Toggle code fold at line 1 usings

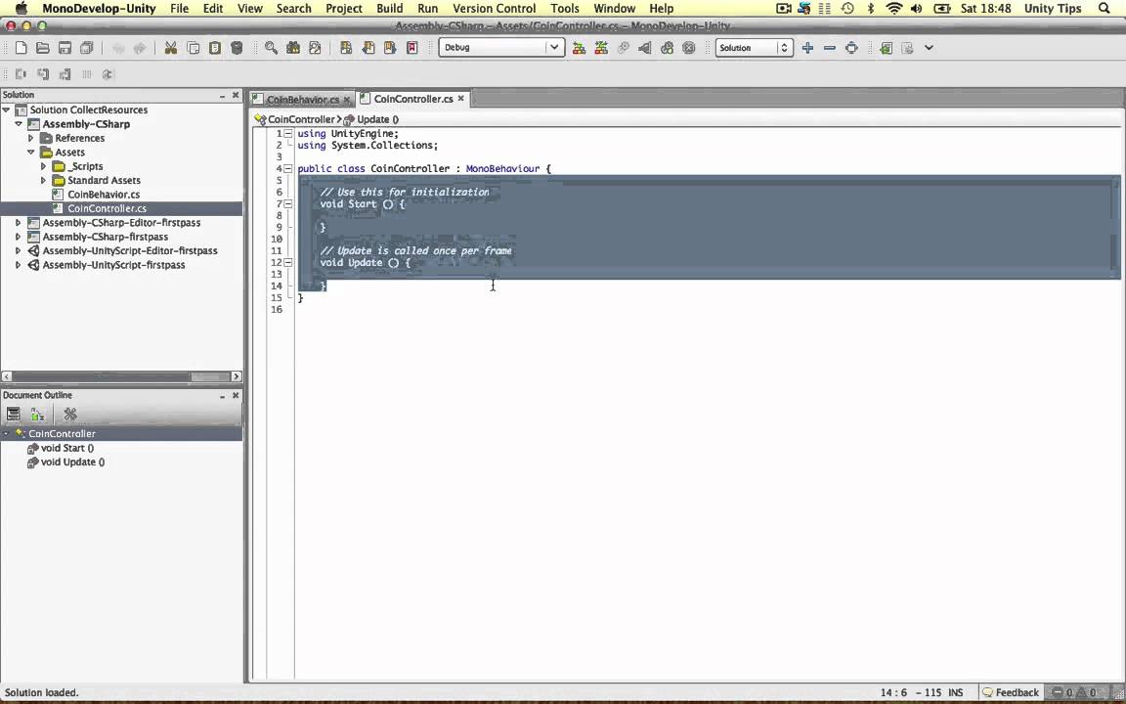pos(288,134)
